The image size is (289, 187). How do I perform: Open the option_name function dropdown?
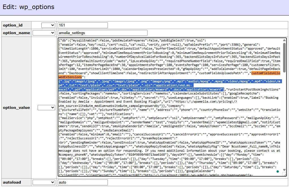(x=44, y=33)
